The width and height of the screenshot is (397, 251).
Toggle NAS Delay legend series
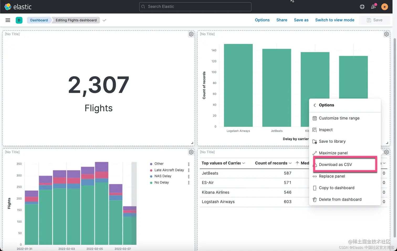pyautogui.click(x=163, y=176)
